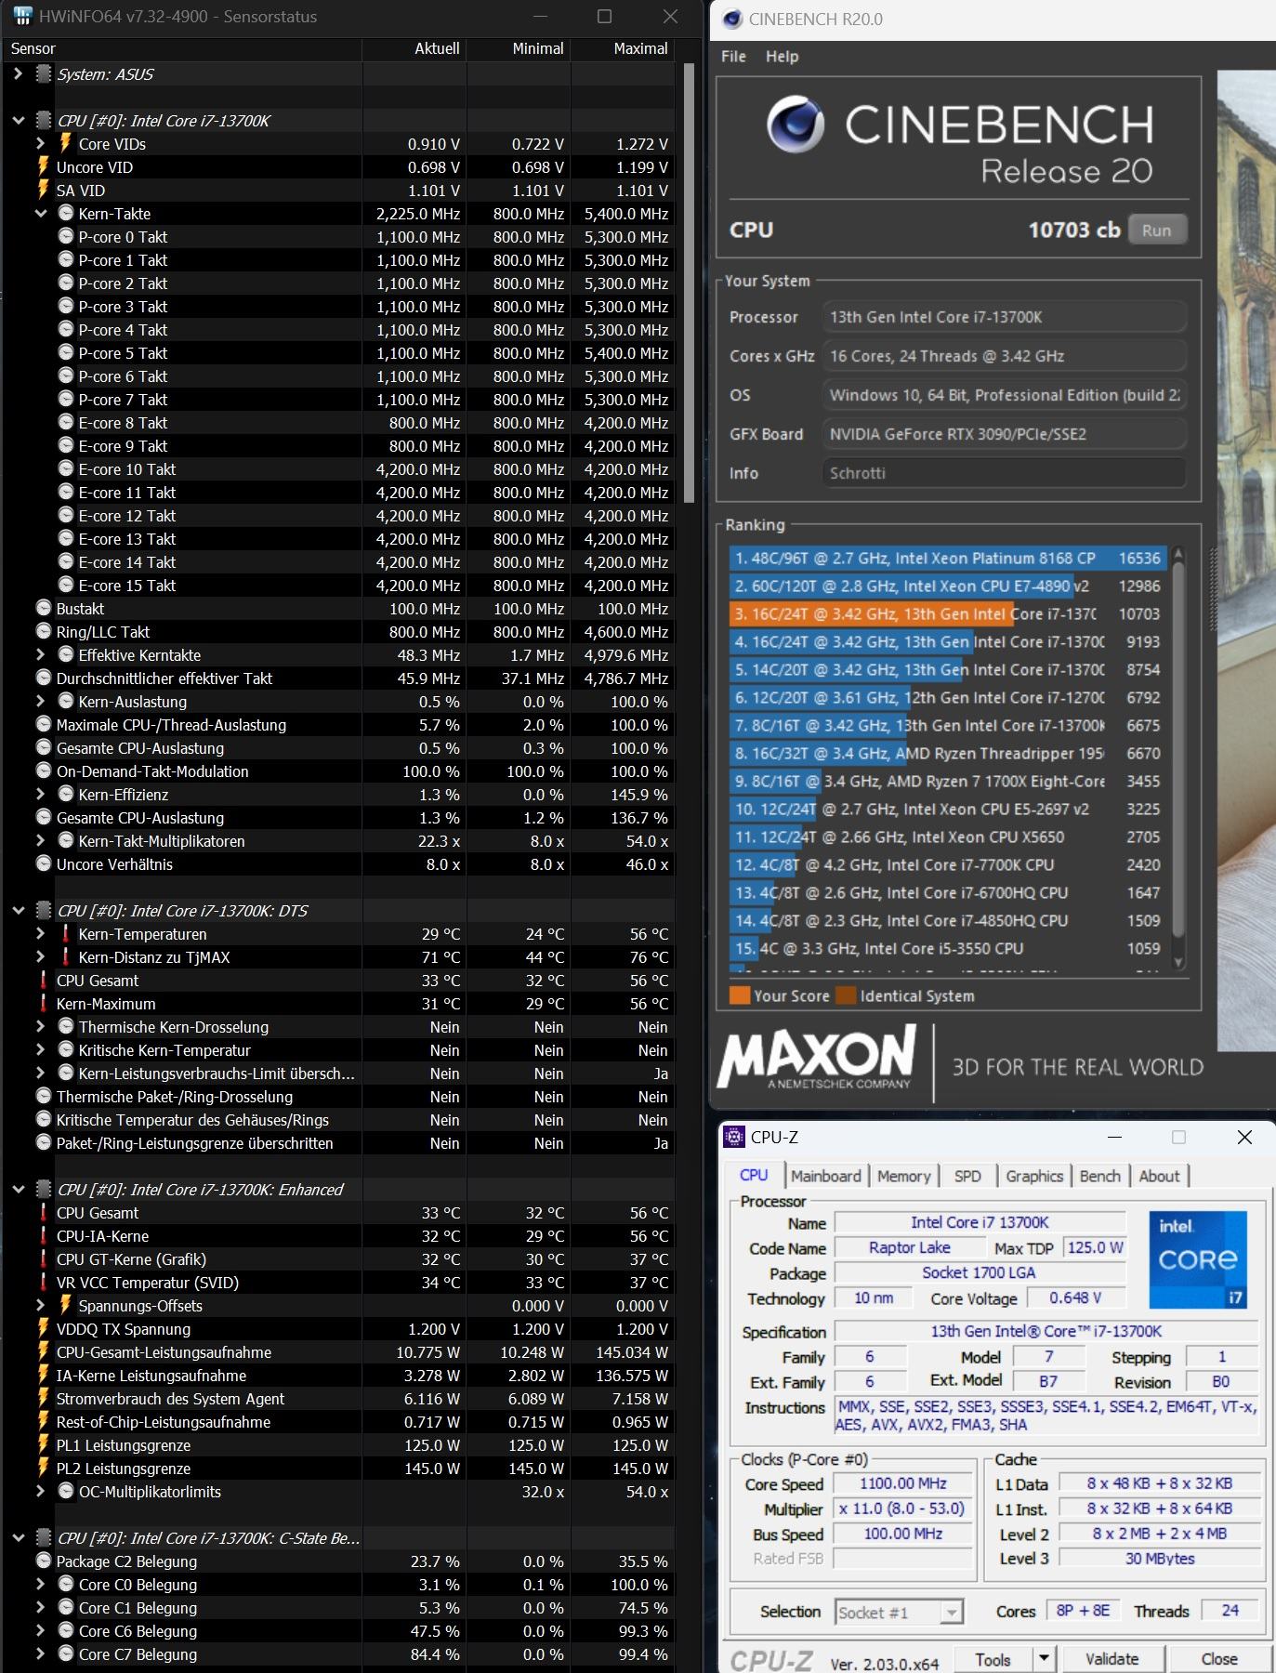Viewport: 1276px width, 1673px height.
Task: Click the CPU Gesamt thermometer icon in DTS section
Action: 44,980
